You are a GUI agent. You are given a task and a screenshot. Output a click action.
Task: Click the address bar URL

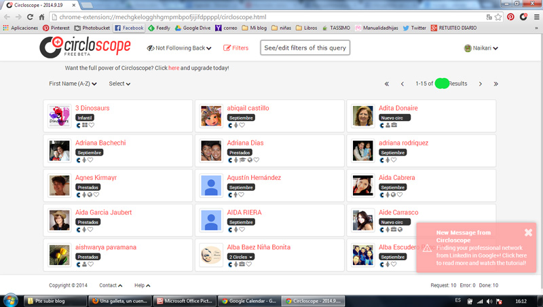coord(163,17)
